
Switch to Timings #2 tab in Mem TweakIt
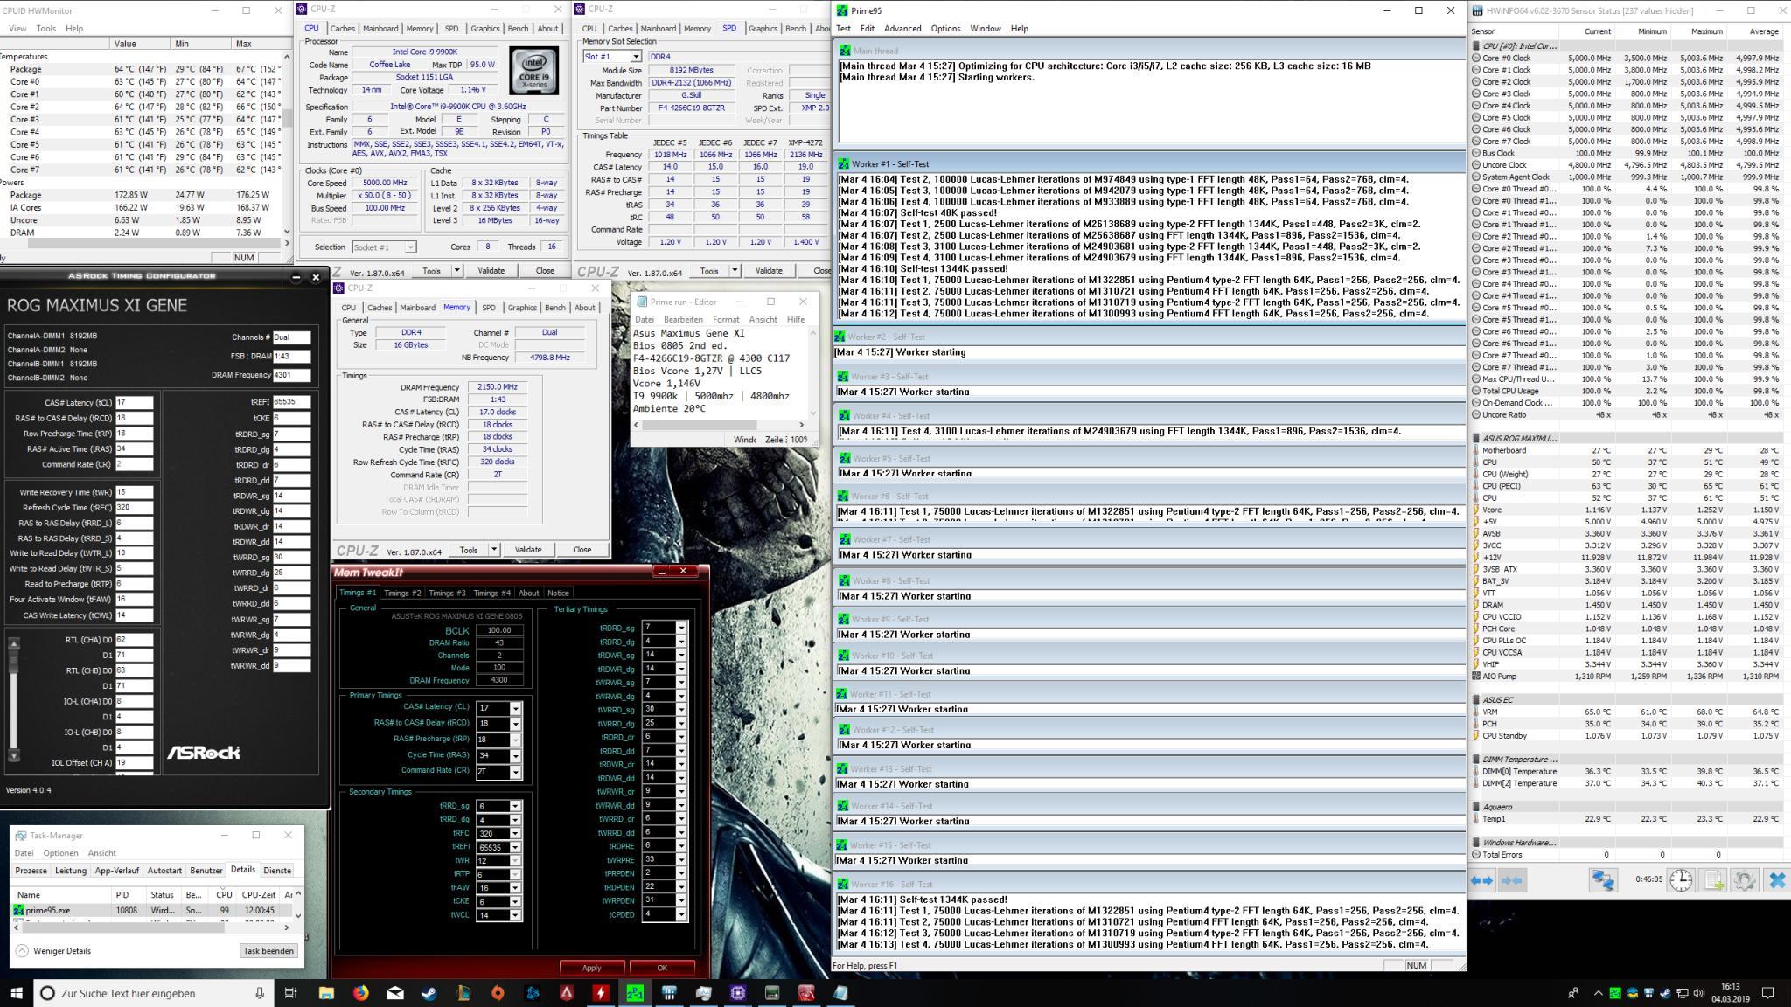[x=402, y=593]
